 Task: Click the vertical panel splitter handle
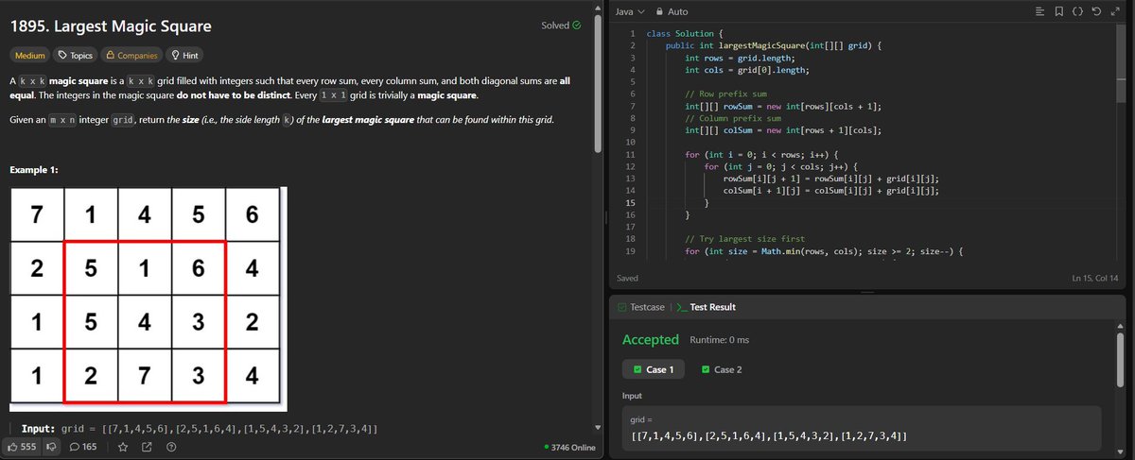coord(604,217)
